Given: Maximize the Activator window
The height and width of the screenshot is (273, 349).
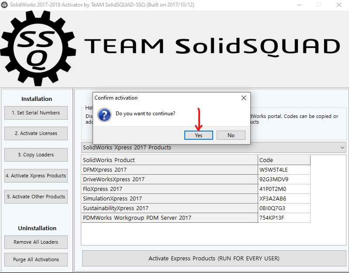Looking at the screenshot, I should (319, 5).
